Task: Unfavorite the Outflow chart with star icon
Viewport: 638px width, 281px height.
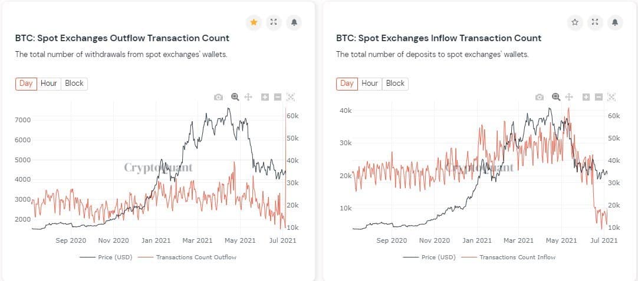Action: 254,22
